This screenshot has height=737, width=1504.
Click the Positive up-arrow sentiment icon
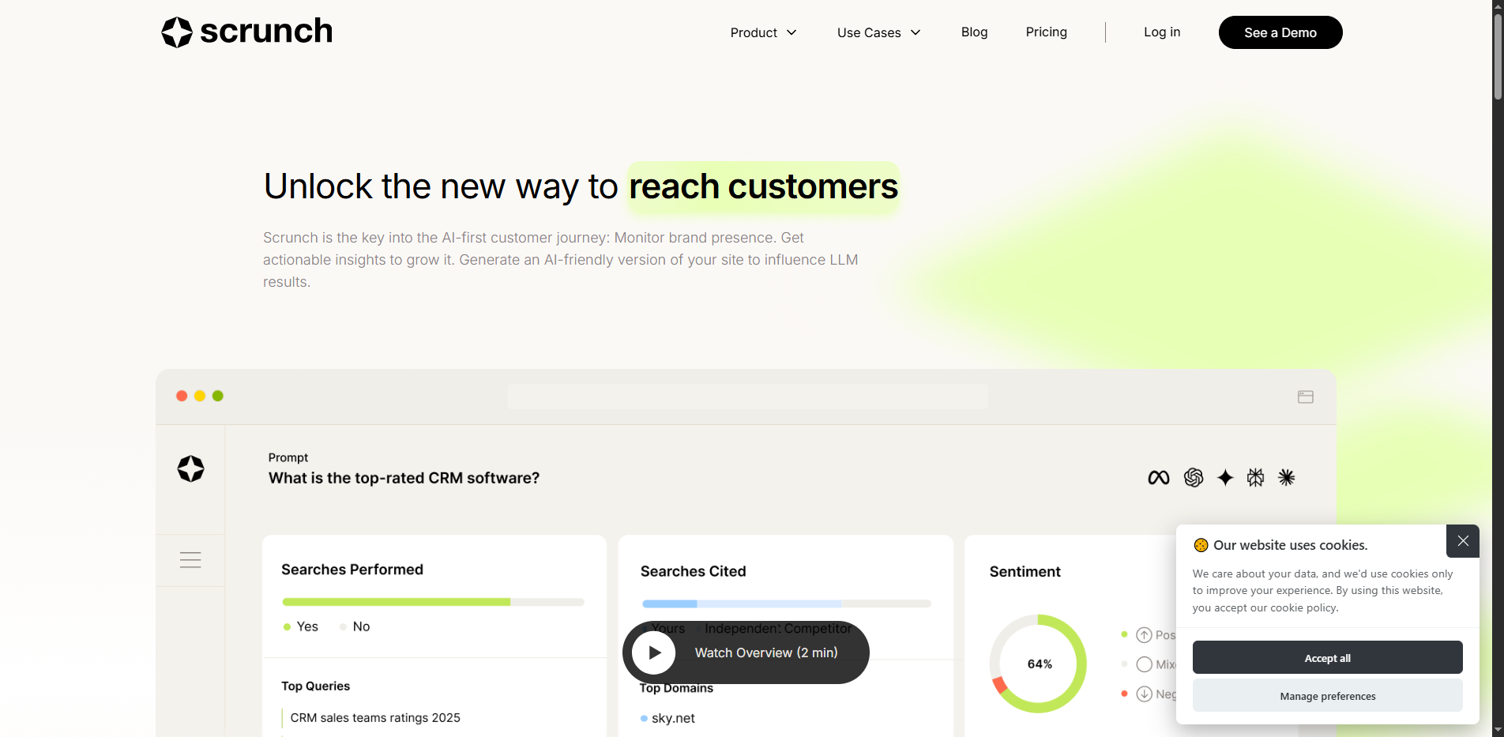1144,635
